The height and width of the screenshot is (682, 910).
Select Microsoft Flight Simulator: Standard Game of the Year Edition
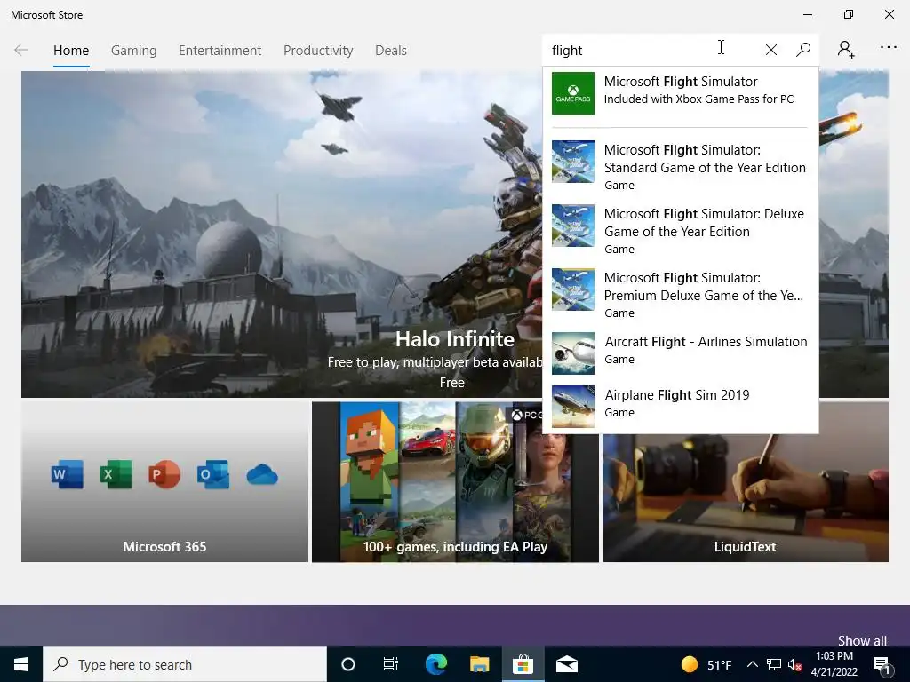pyautogui.click(x=680, y=167)
